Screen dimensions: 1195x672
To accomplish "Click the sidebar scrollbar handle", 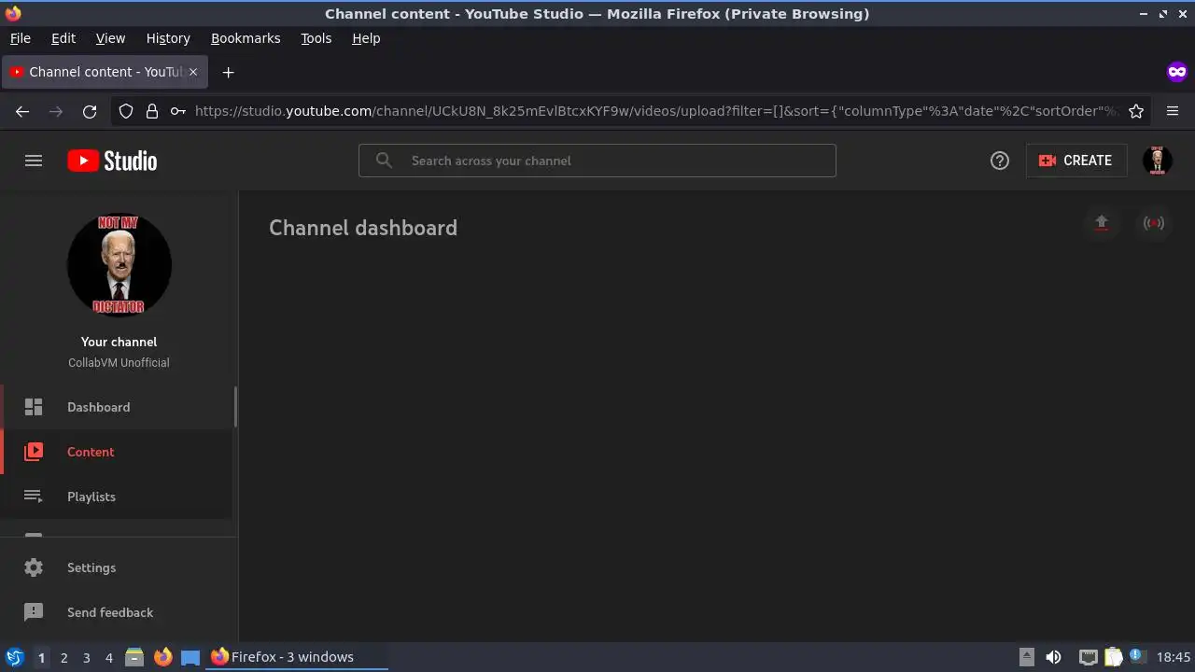I will tap(235, 407).
